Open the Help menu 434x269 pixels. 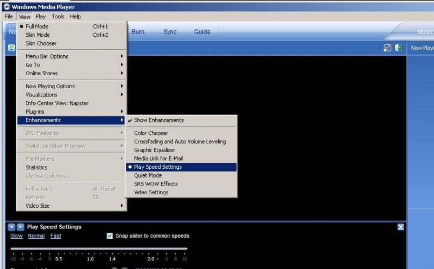(75, 17)
